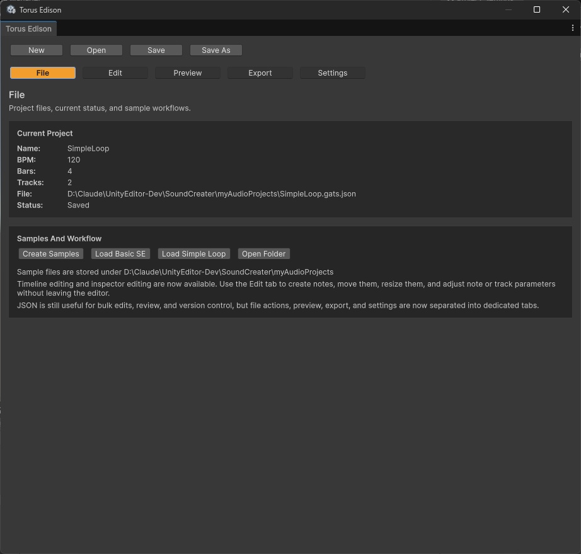Click the BPM value 120

click(74, 159)
